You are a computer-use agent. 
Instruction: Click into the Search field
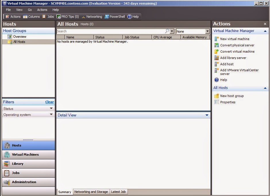[x=111, y=31]
